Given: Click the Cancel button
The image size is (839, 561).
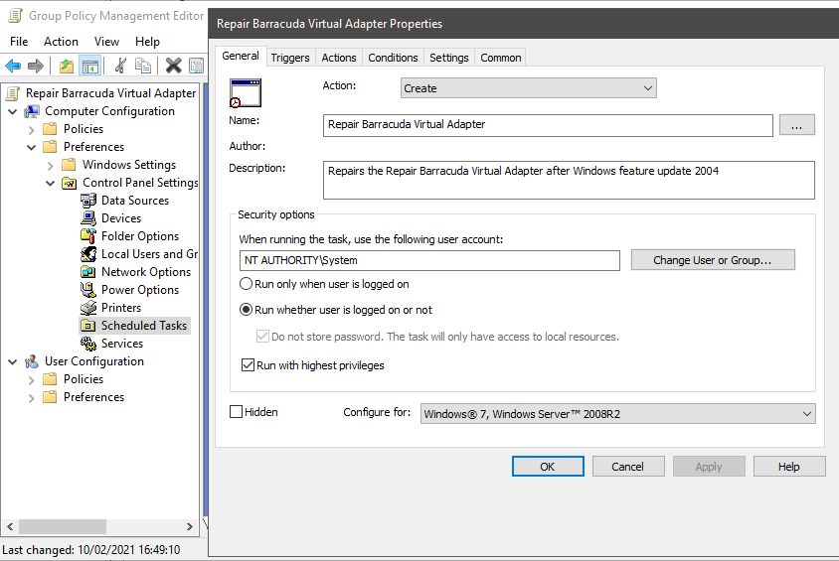Looking at the screenshot, I should click(x=628, y=467).
